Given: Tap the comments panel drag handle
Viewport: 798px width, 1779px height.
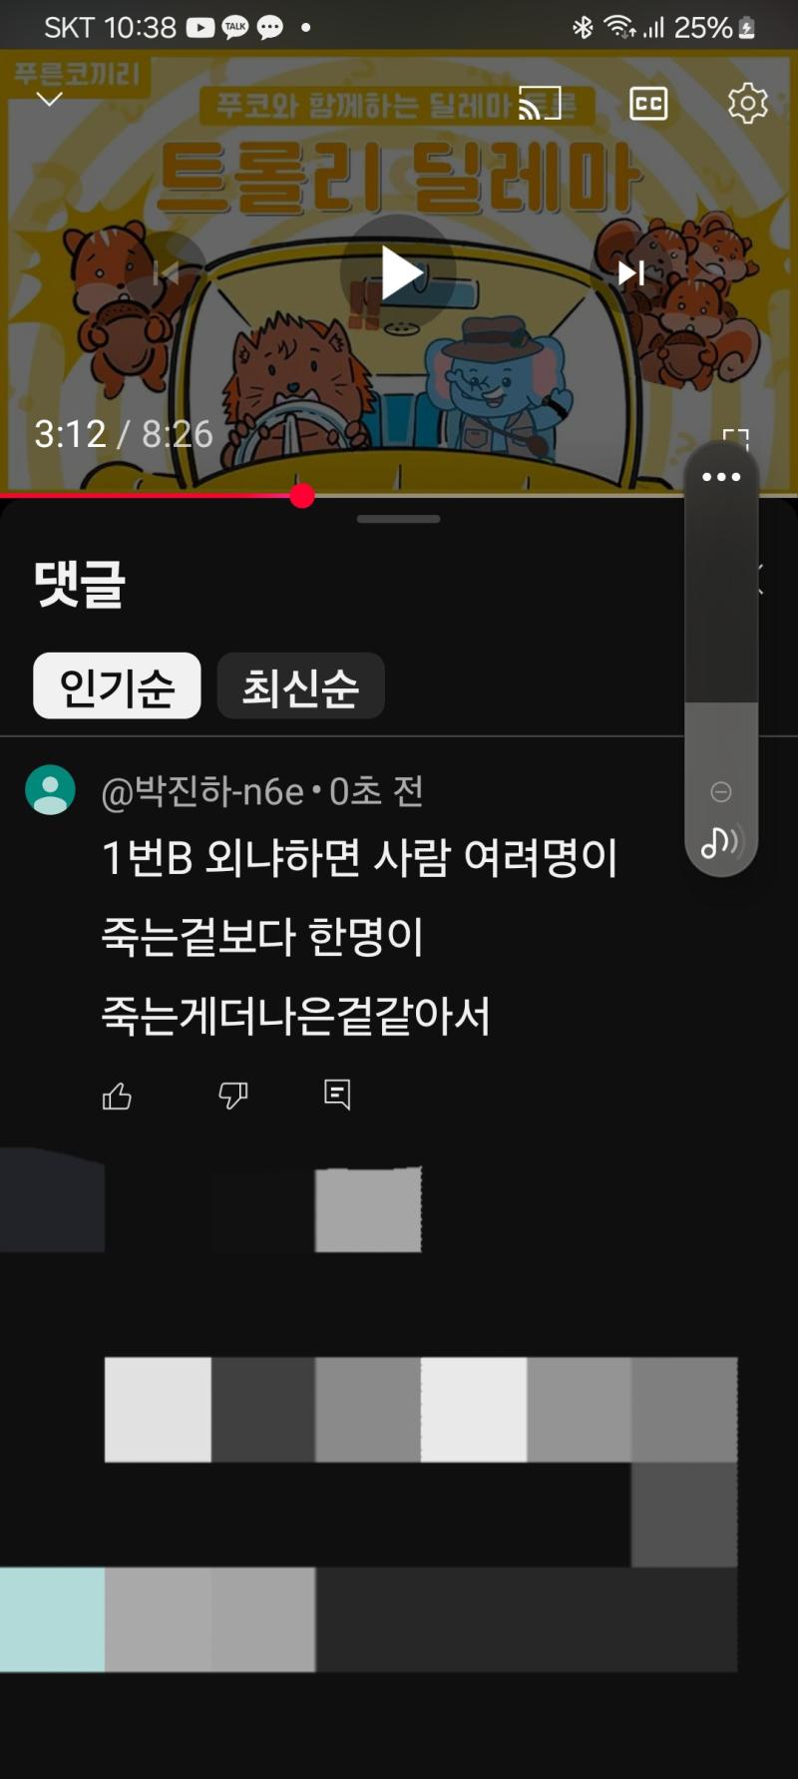Looking at the screenshot, I should [x=398, y=519].
